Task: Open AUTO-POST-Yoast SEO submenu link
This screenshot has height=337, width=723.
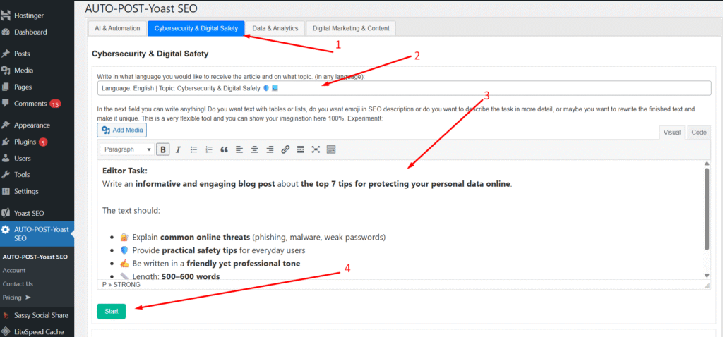Action: click(x=35, y=257)
